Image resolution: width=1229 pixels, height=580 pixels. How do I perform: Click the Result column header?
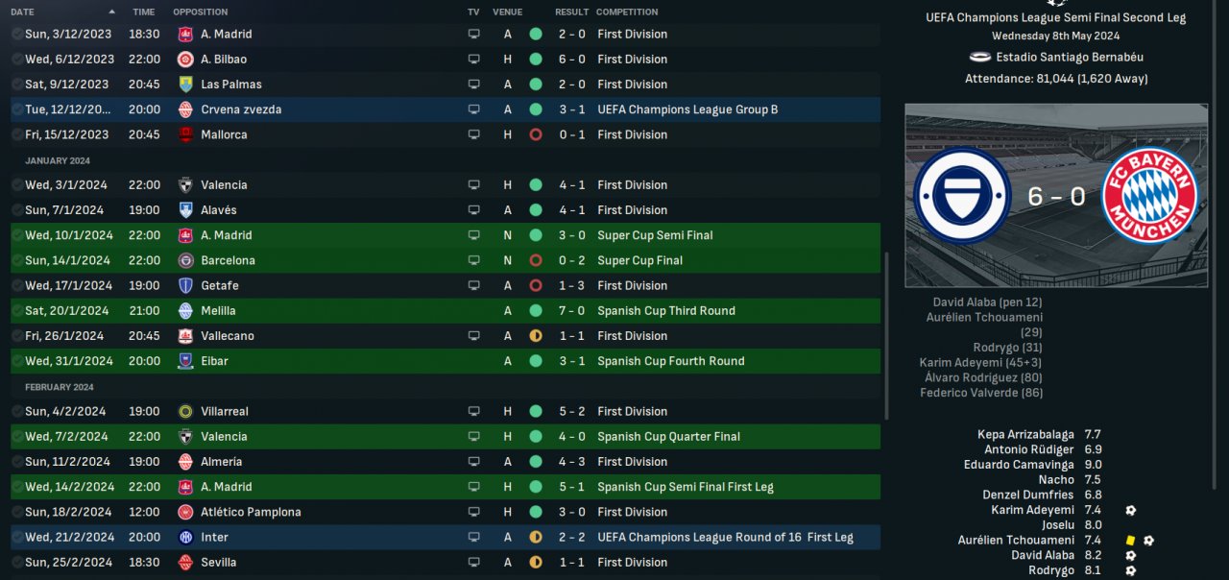tap(571, 12)
